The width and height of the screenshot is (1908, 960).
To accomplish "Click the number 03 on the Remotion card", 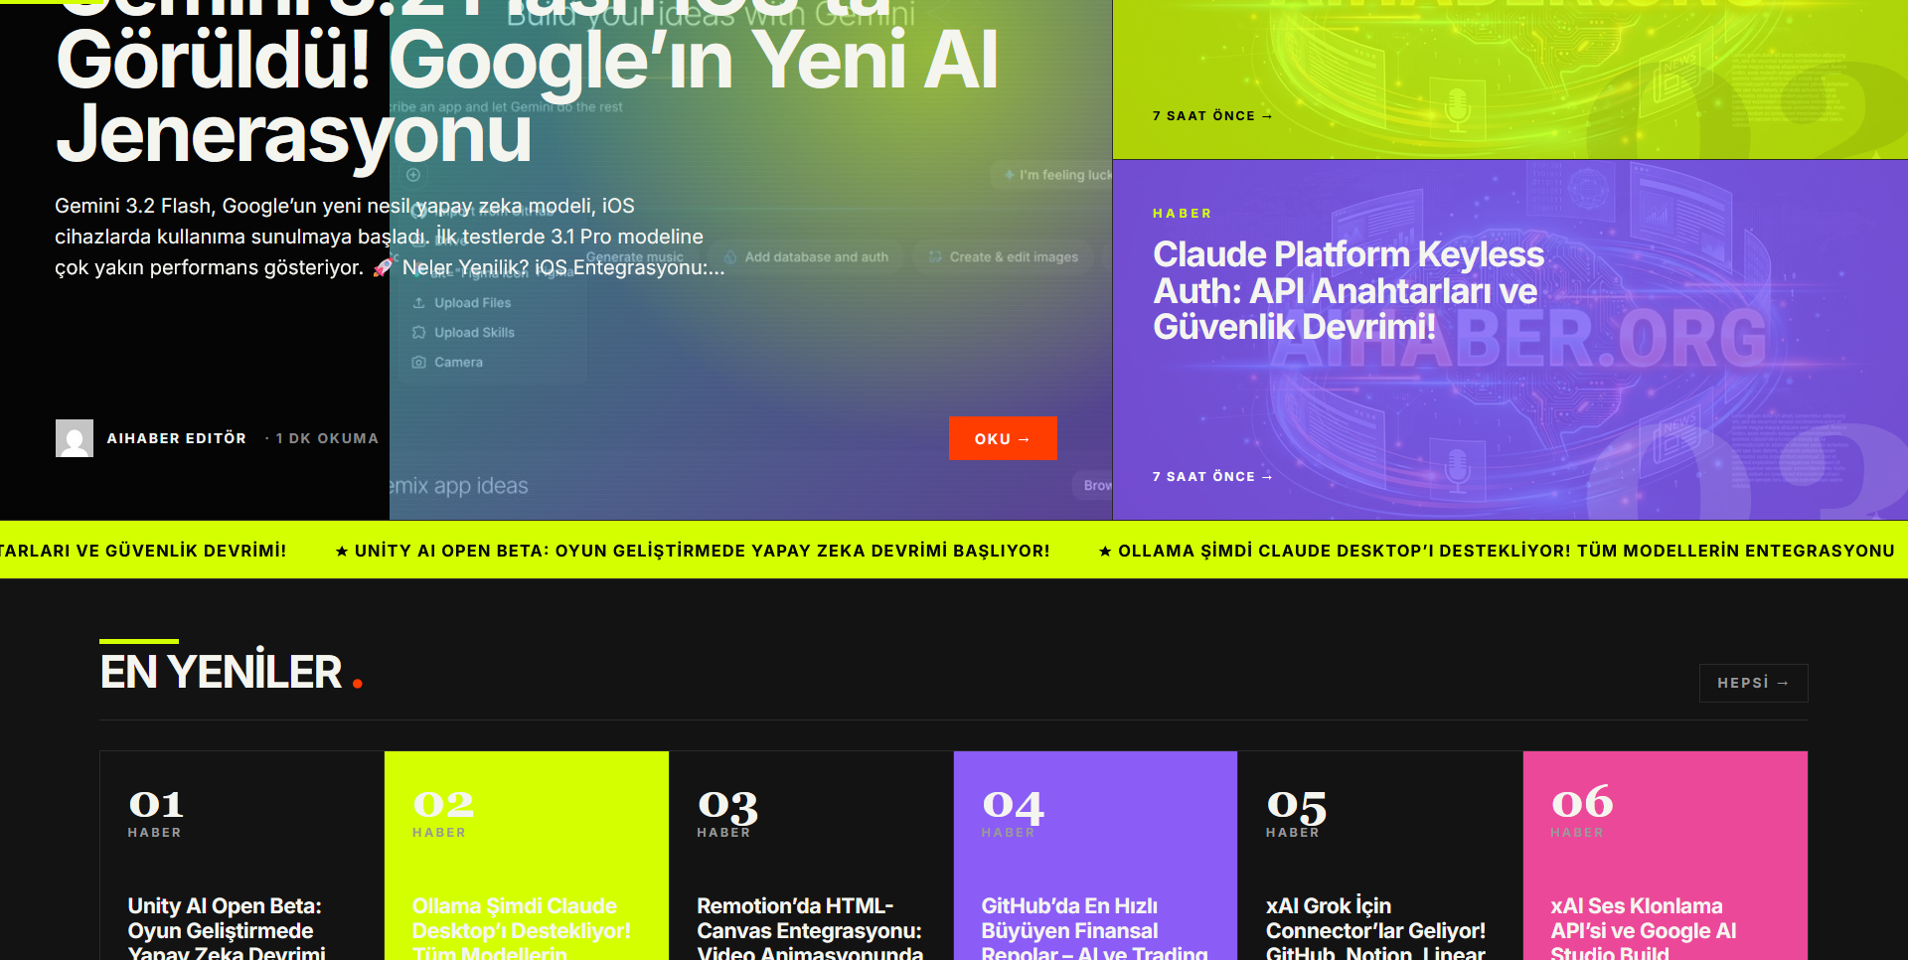I will pos(727,806).
